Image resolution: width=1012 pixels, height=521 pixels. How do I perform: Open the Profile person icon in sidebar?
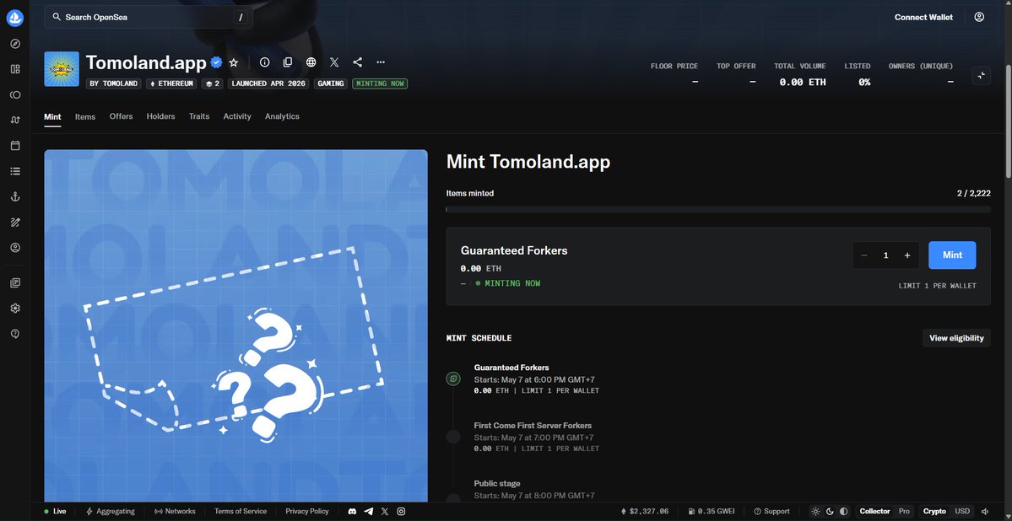[15, 248]
